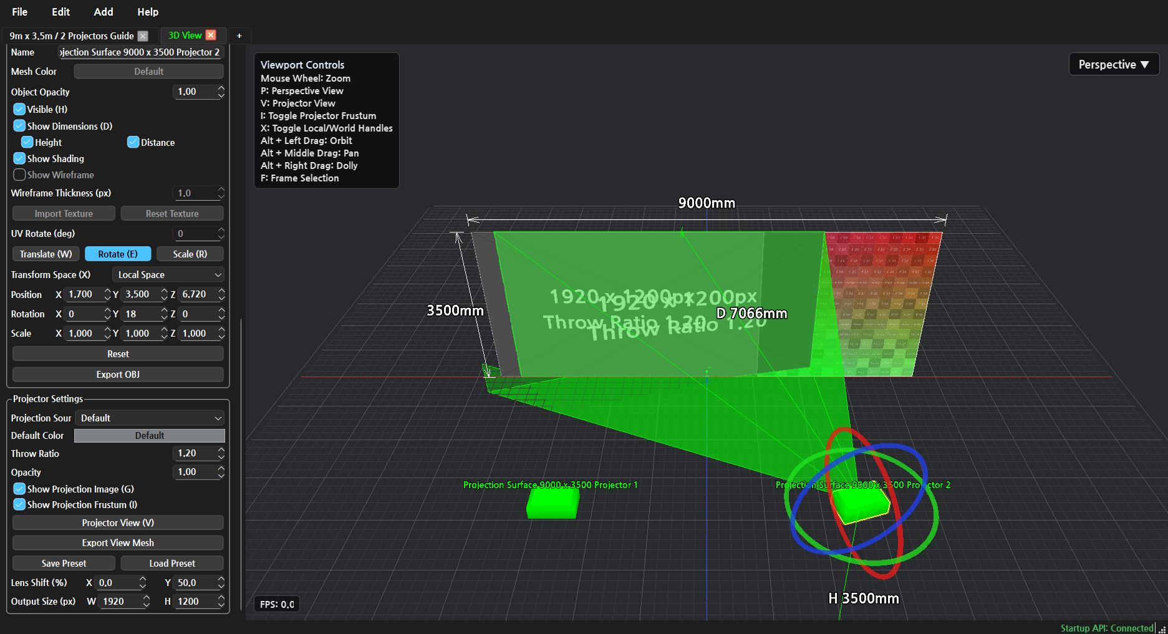This screenshot has width=1168, height=634.
Task: Click Output Size W value 1920
Action: pos(121,602)
